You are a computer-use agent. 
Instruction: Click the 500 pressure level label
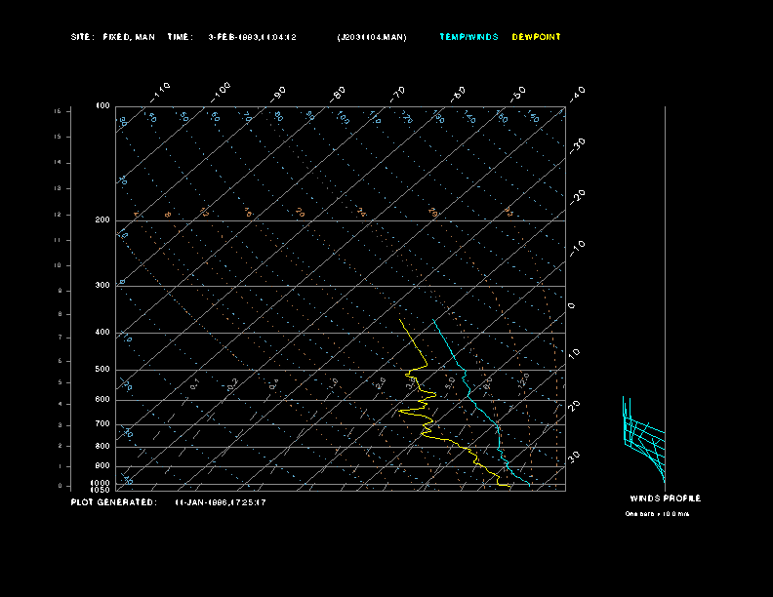102,370
